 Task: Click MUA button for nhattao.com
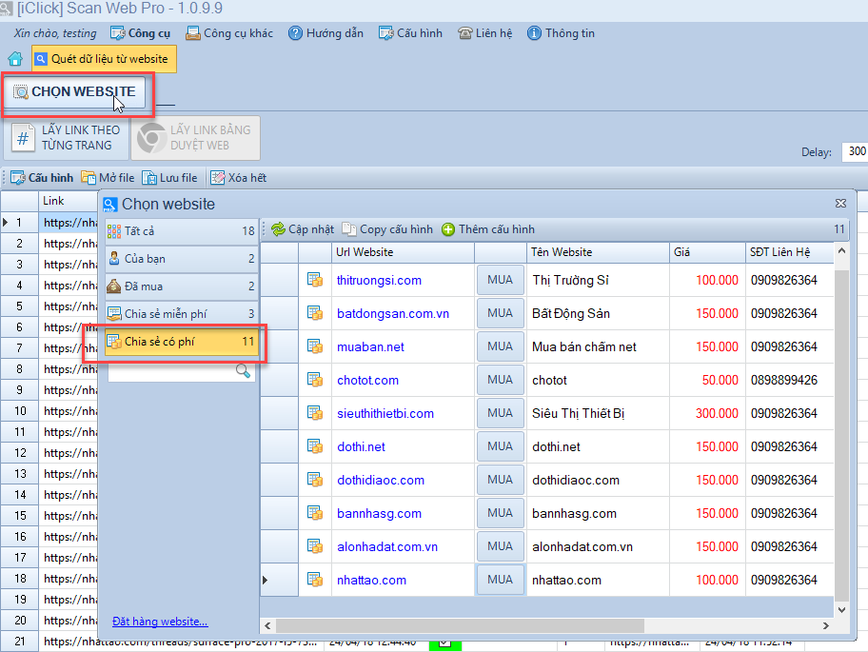click(x=501, y=580)
